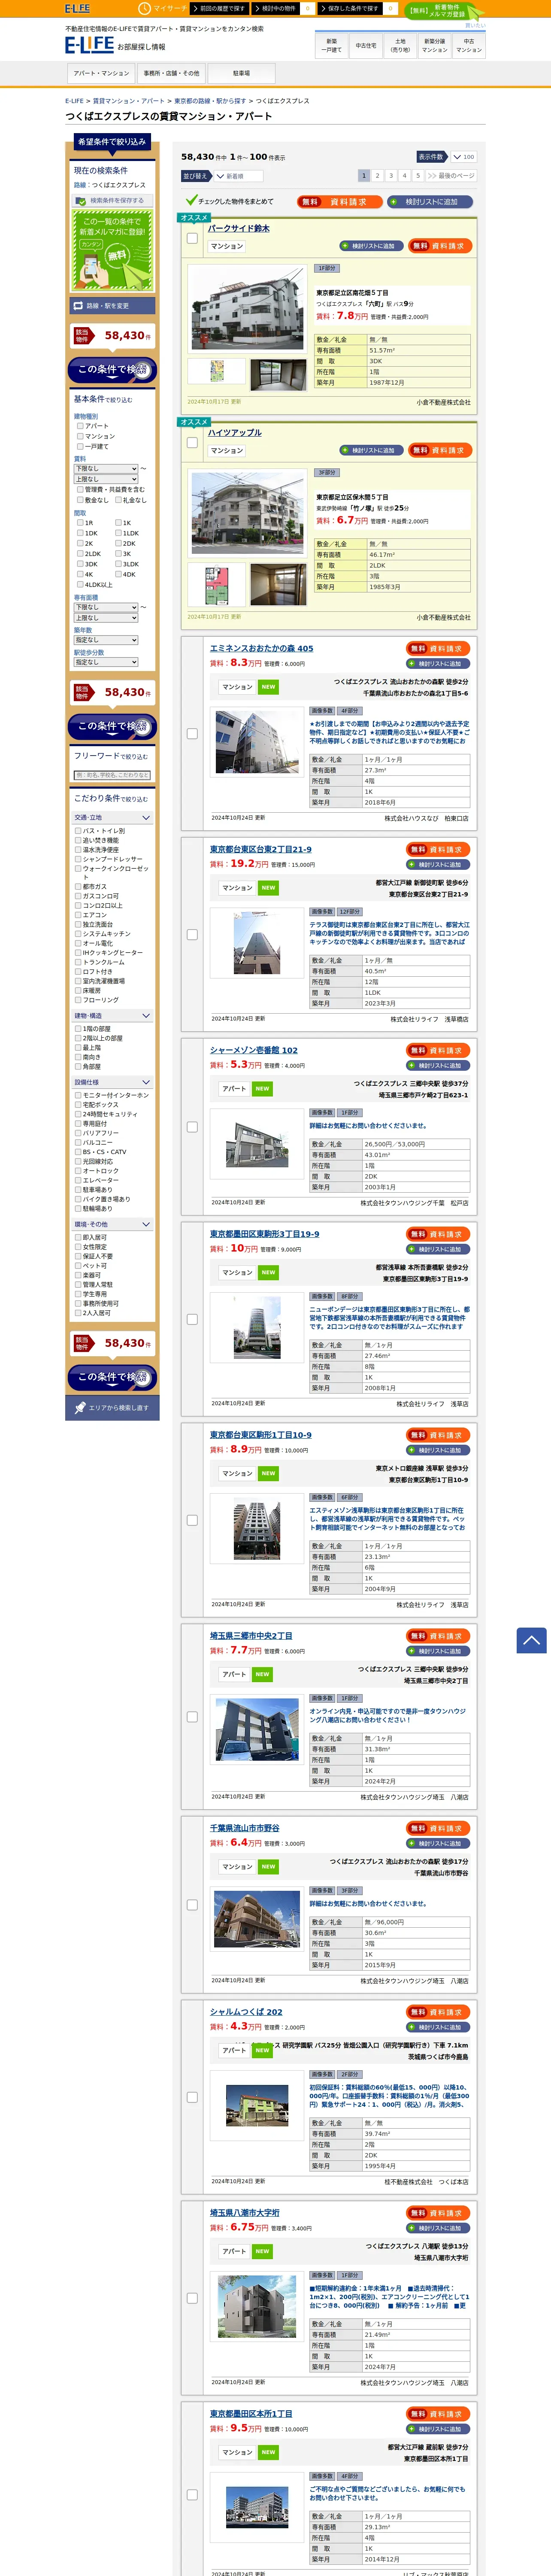Open マイサーチ in the top bar
This screenshot has width=551, height=2576.
click(x=163, y=8)
